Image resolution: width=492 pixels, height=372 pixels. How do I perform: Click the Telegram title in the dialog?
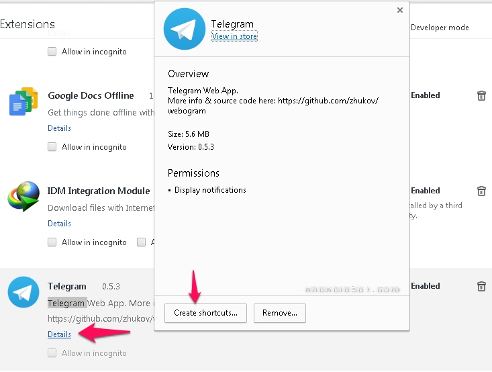pos(232,24)
